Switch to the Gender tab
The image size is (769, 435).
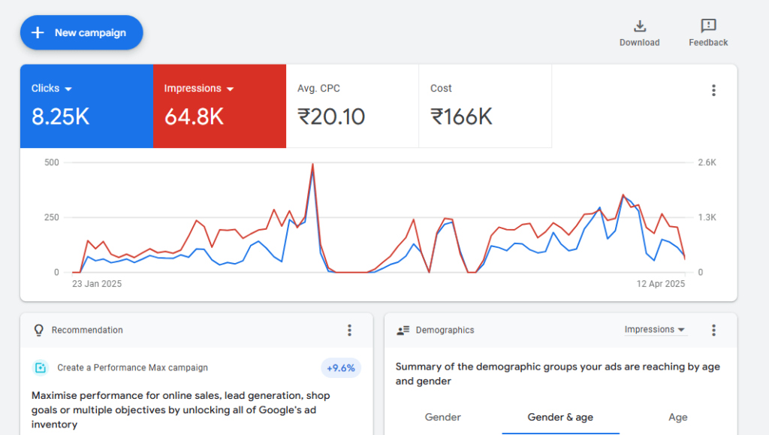(x=443, y=417)
